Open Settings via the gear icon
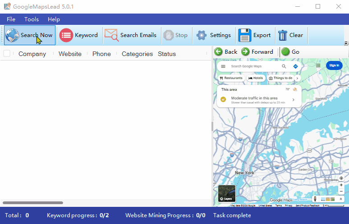This screenshot has height=224, width=349. coord(202,35)
